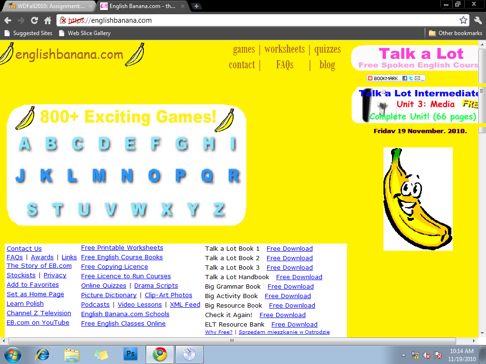This screenshot has height=364, width=486.
Task: Download Big Grammar Book via Free Download
Action: [x=290, y=286]
